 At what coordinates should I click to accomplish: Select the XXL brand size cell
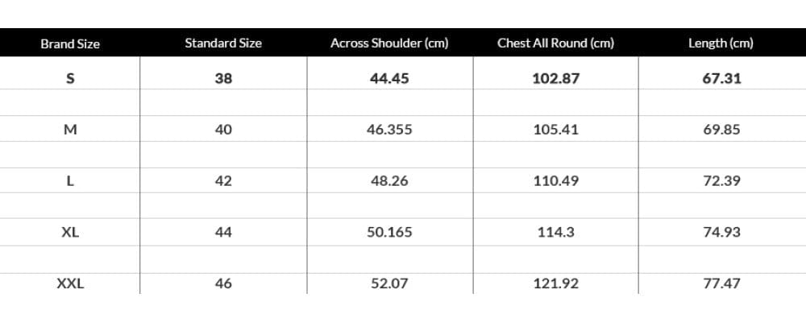tap(70, 283)
